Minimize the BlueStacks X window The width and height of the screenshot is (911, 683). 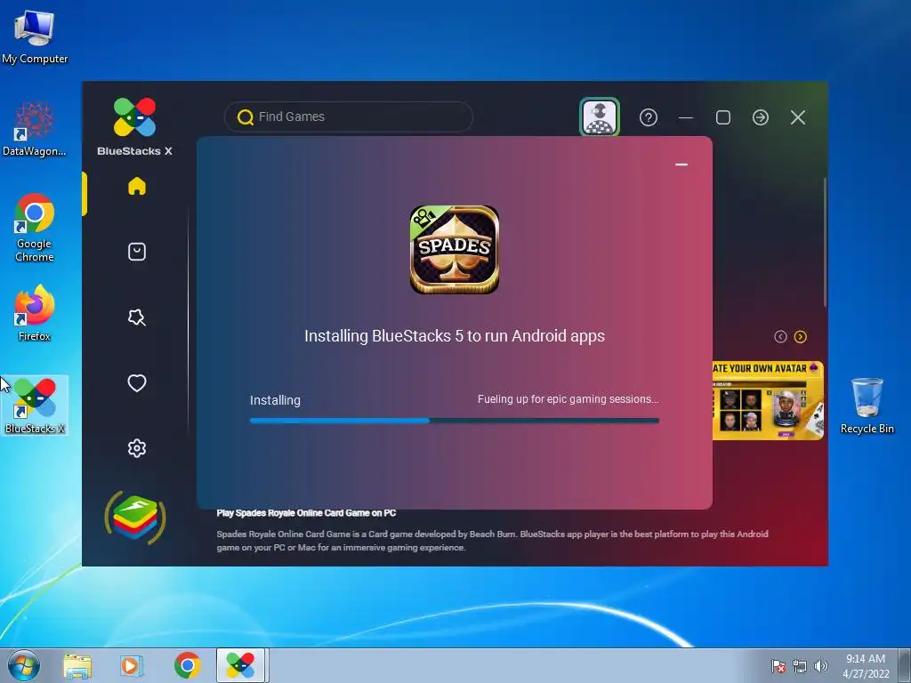pyautogui.click(x=686, y=118)
